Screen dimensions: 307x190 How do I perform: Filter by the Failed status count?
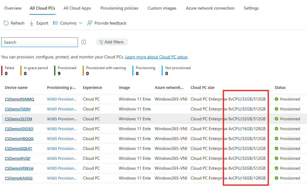[9, 71]
